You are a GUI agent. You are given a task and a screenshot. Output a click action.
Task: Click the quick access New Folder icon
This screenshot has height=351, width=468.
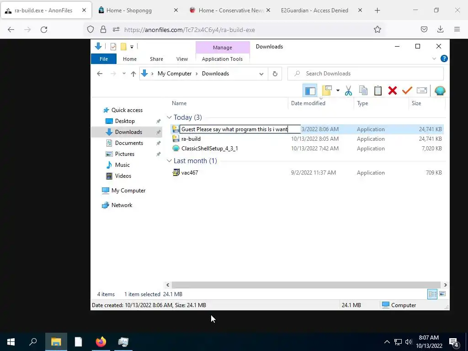(123, 47)
